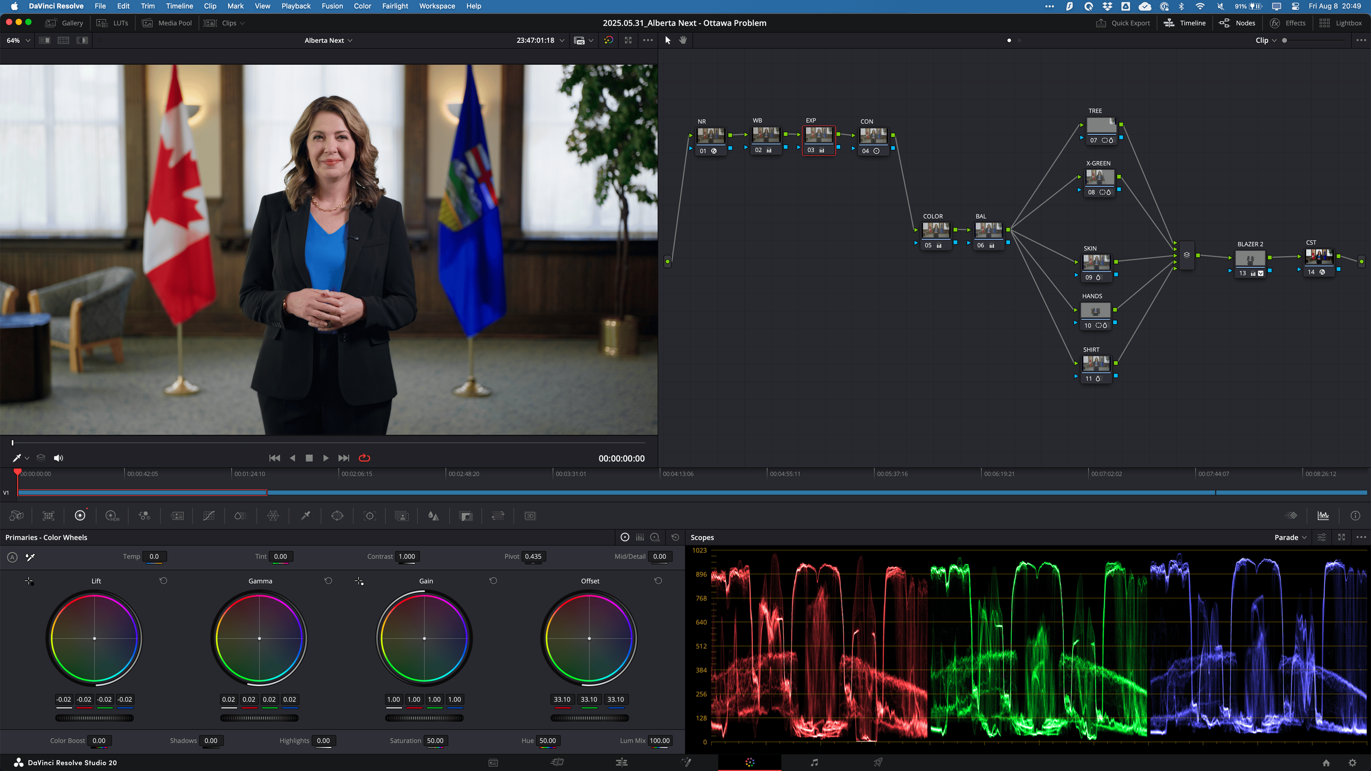Open the Power Windows palette
The width and height of the screenshot is (1371, 771).
[337, 515]
